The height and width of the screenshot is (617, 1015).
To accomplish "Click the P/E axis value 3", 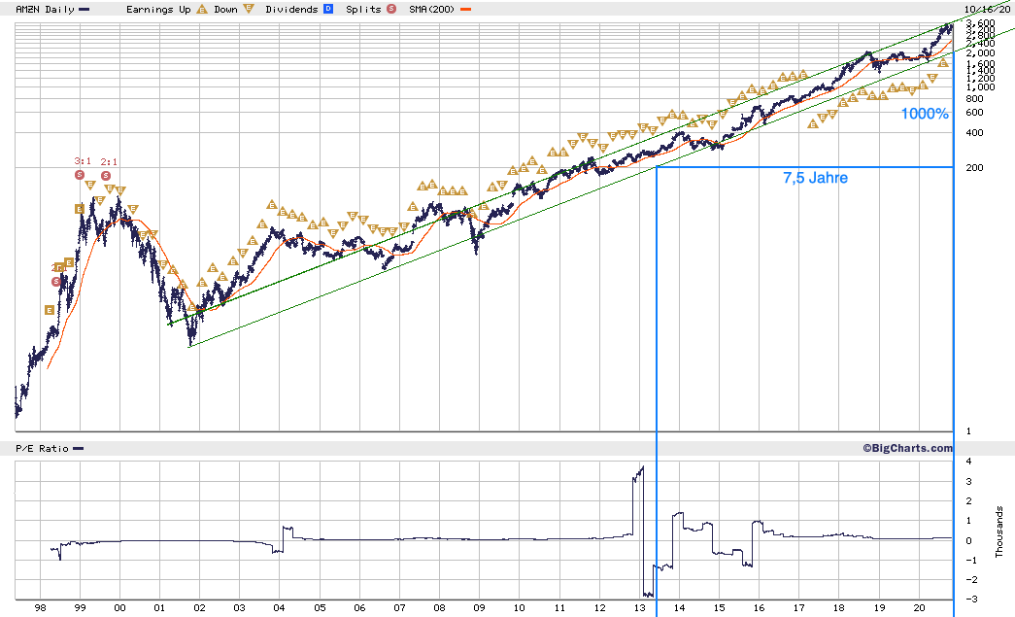I will [968, 482].
